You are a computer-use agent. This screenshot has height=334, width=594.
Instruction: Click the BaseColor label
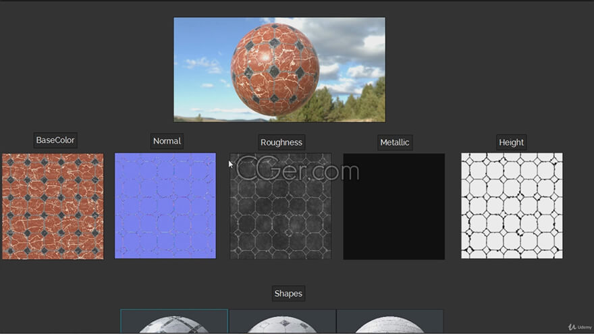(55, 140)
